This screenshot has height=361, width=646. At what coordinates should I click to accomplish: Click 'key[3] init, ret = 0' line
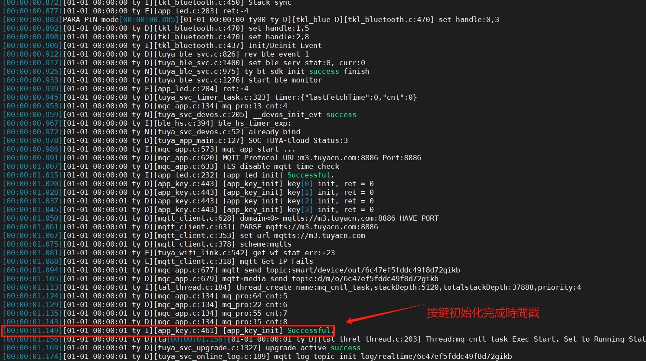coord(331,209)
